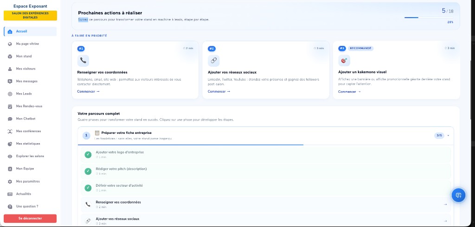Click the Prochaines actions à réaliser heading
The width and height of the screenshot is (475, 227).
(110, 13)
